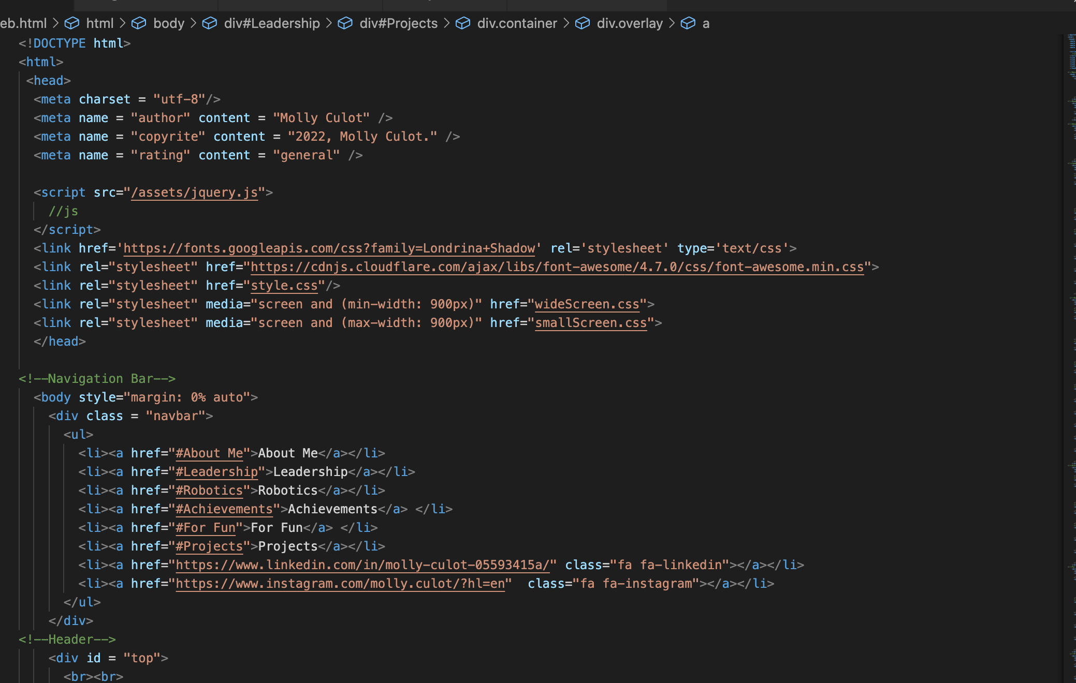Click the cube icon beside div#Leadership

pos(209,23)
